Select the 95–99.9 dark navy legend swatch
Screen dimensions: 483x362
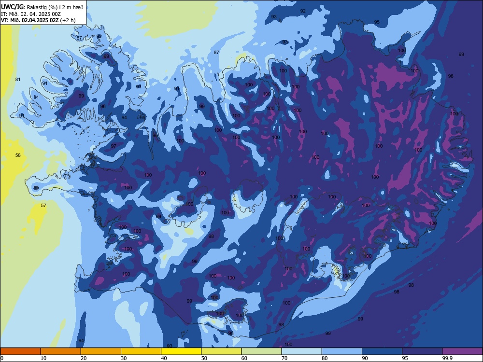pyautogui.click(x=422, y=351)
